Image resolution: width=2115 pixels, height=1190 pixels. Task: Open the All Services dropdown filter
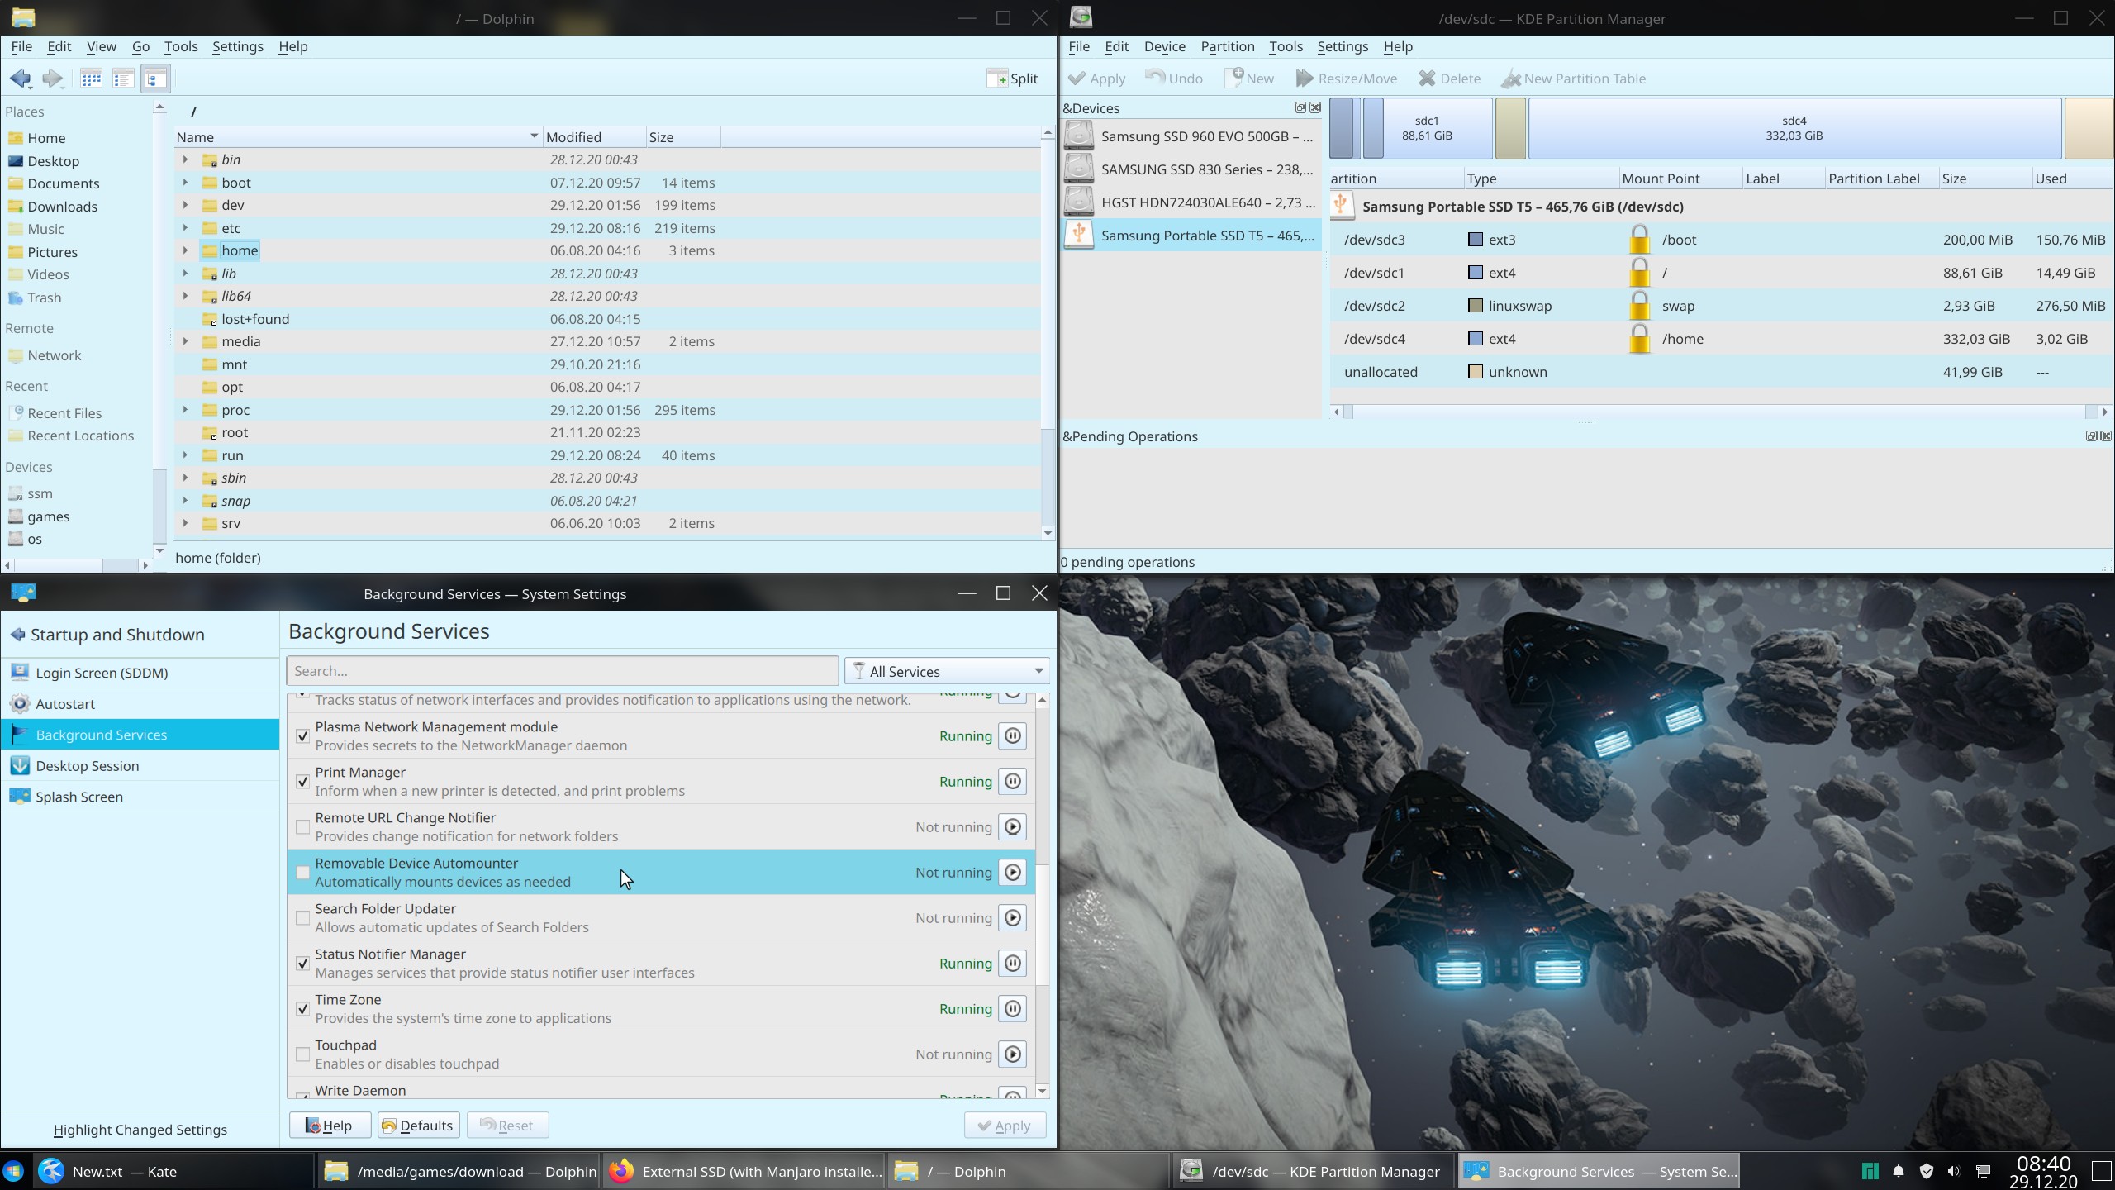946,670
